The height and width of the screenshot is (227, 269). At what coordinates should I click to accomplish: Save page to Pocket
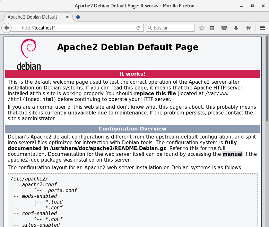pos(224,28)
